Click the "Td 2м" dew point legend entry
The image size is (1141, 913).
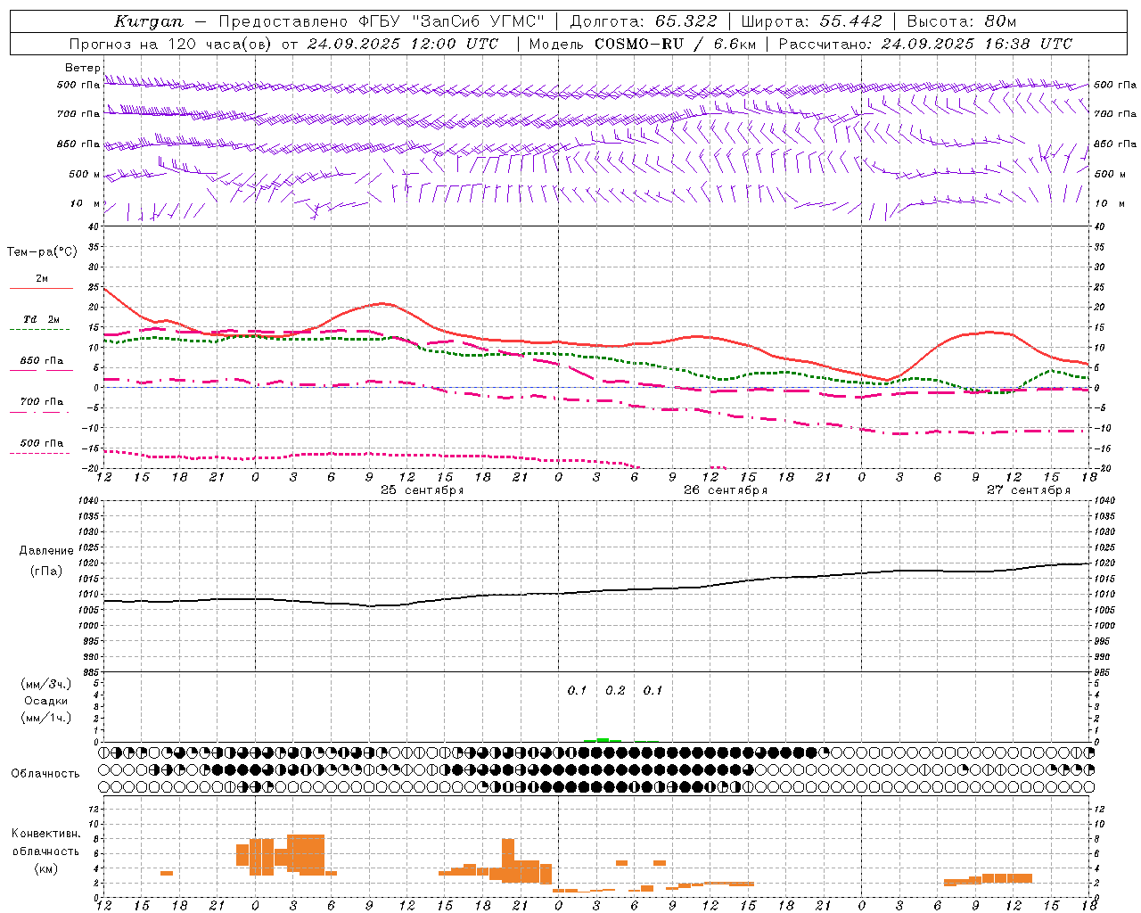42,319
